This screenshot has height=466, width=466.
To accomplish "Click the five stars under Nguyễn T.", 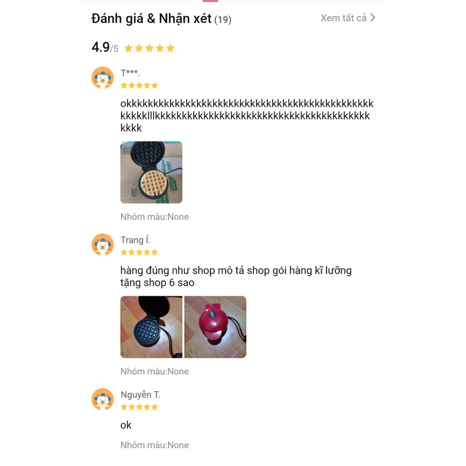I will click(139, 407).
